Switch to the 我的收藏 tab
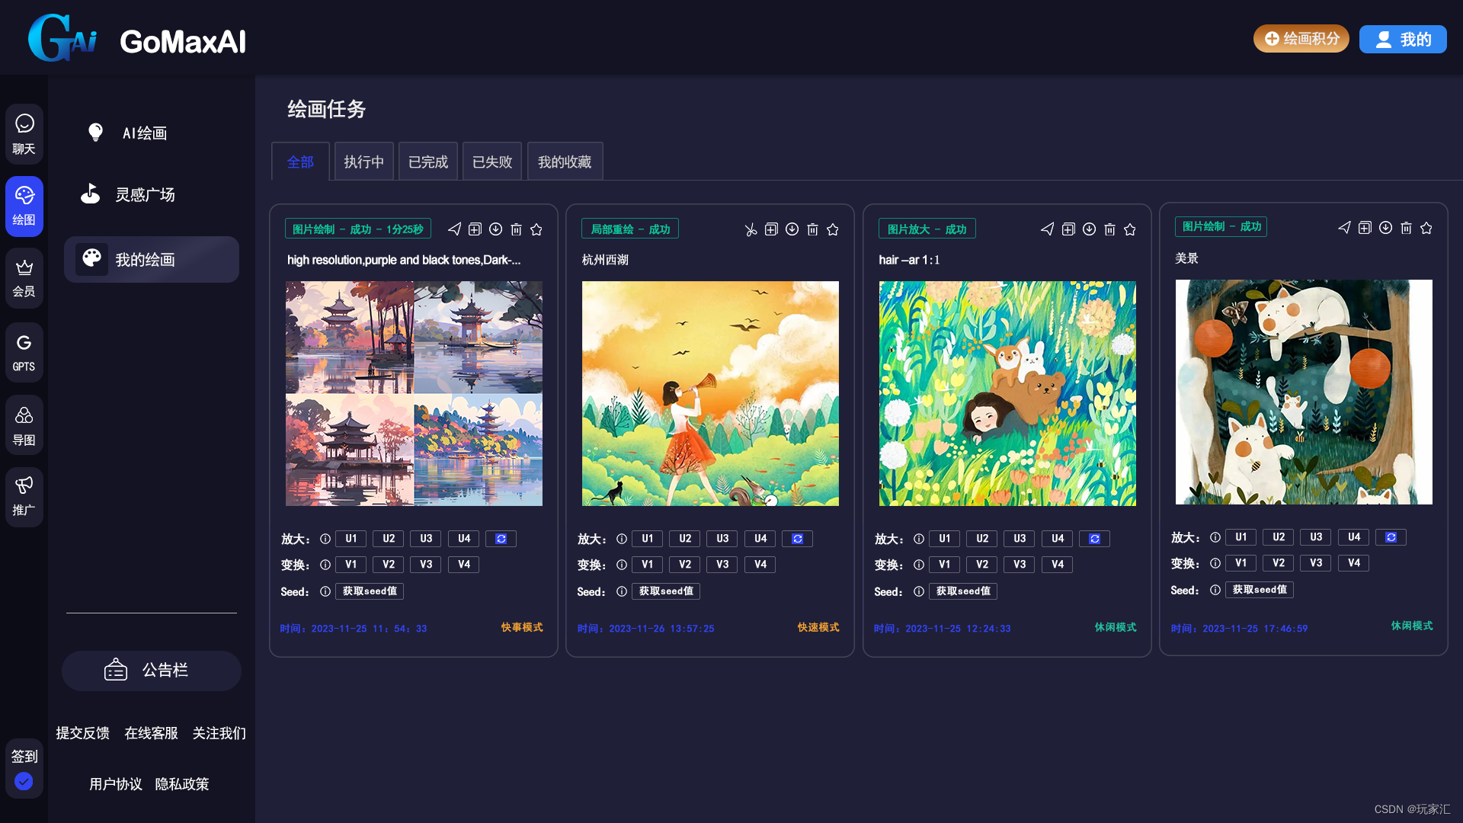Screen dimensions: 1463x823 pos(564,162)
